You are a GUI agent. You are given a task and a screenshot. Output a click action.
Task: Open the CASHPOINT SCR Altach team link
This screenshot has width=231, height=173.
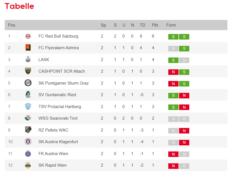click(62, 71)
